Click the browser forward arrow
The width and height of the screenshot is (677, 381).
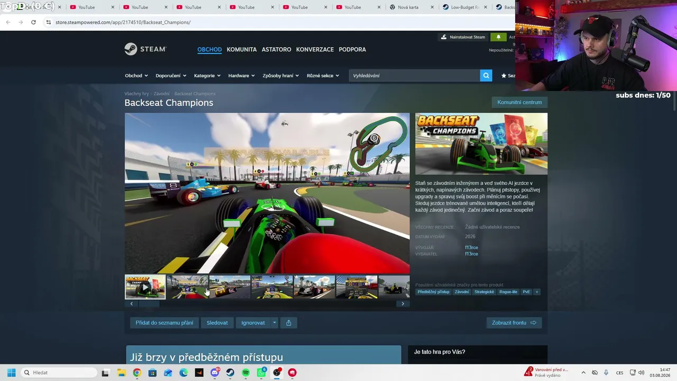point(21,22)
